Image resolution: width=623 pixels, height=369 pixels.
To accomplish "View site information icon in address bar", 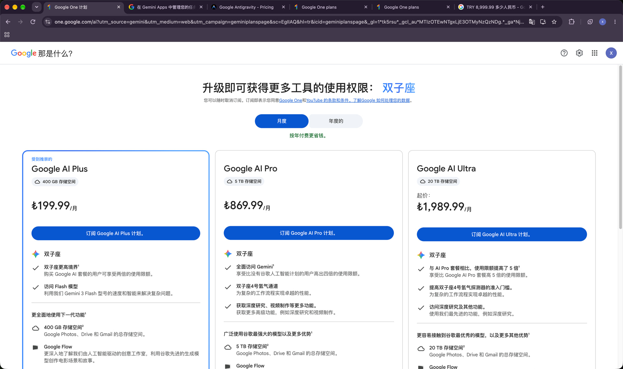I will pyautogui.click(x=48, y=22).
